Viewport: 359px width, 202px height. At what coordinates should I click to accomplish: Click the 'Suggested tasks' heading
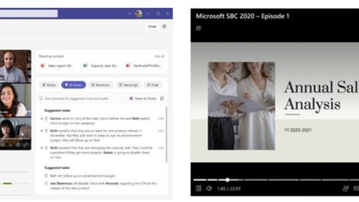tap(57, 168)
